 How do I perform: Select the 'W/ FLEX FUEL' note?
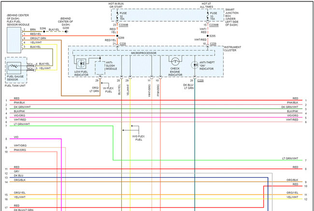(109, 90)
